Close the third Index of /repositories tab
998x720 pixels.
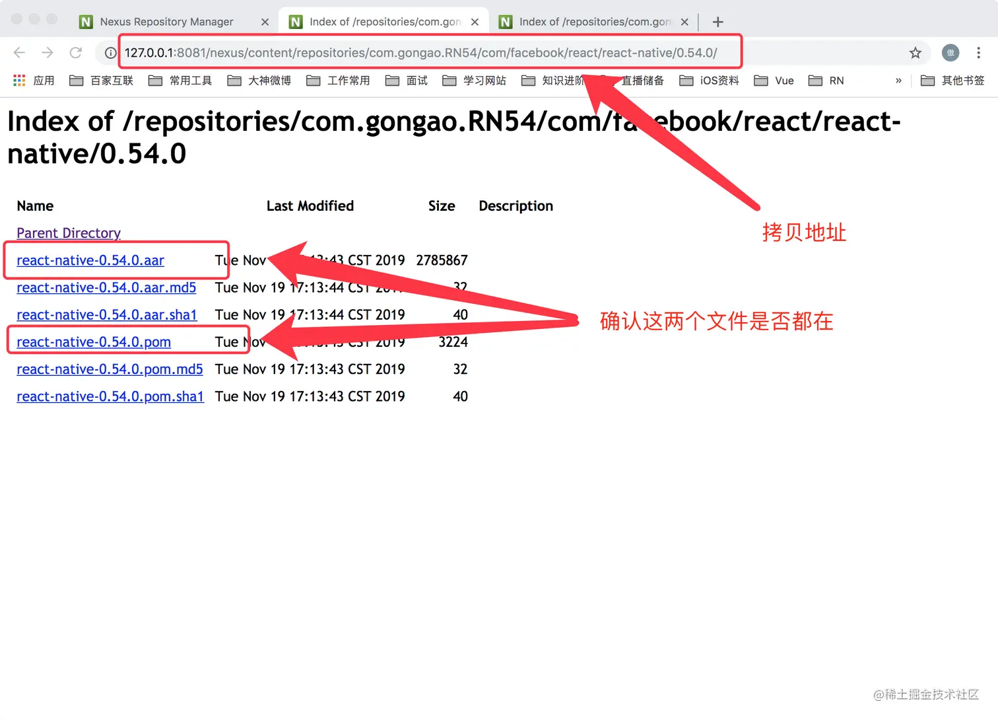click(684, 22)
